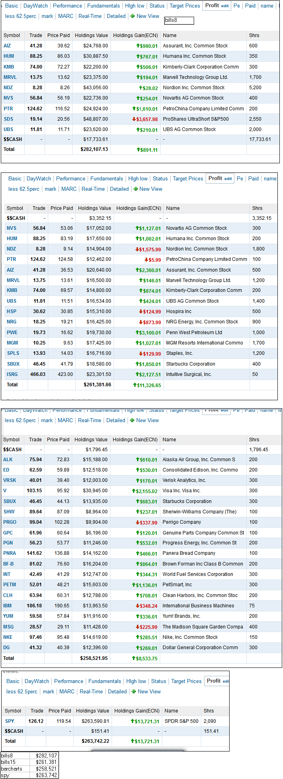Open SPY SPDR S&P 500 symbol link
This screenshot has height=779, width=283.
click(x=10, y=721)
